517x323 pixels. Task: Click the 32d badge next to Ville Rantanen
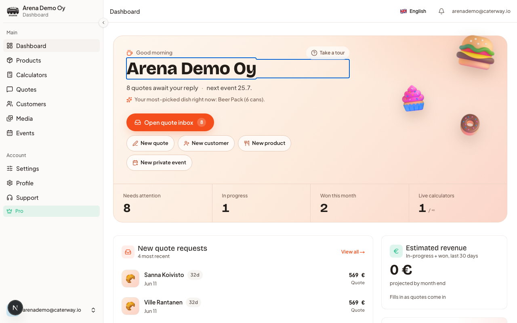[x=193, y=302]
